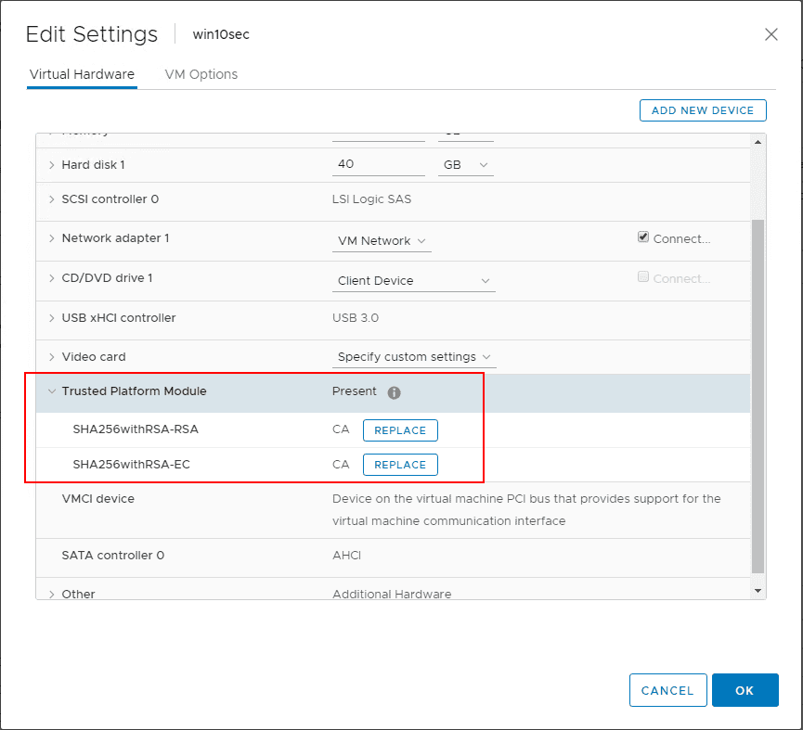
Task: Click the hard disk size field
Action: (378, 164)
